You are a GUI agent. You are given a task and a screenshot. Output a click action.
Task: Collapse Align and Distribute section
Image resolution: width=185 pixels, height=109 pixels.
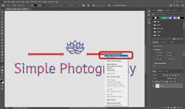153,63
